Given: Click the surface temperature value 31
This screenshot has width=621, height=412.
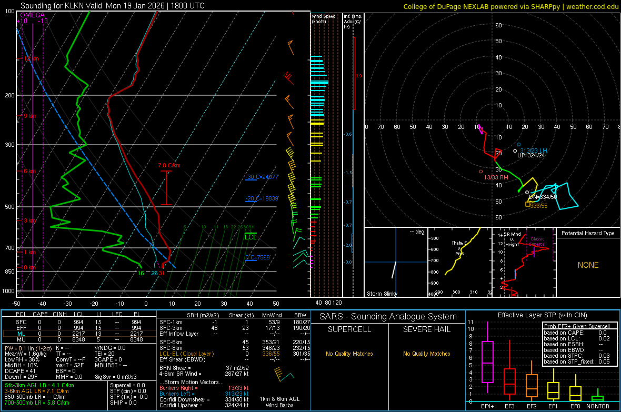Looking at the screenshot, I should tap(161, 273).
